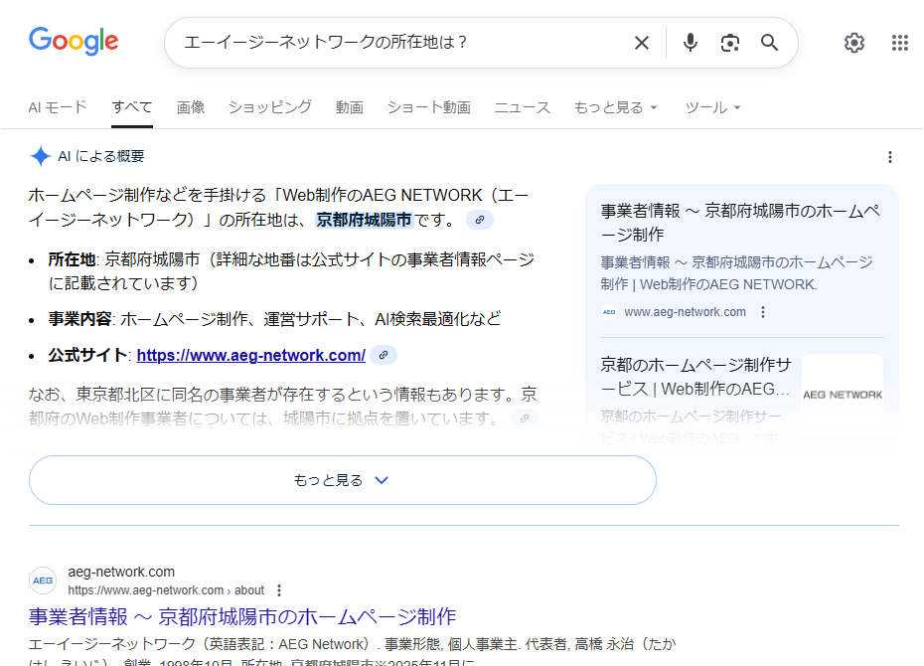Click the Google logo to return home
The height and width of the screenshot is (666, 924).
74,42
